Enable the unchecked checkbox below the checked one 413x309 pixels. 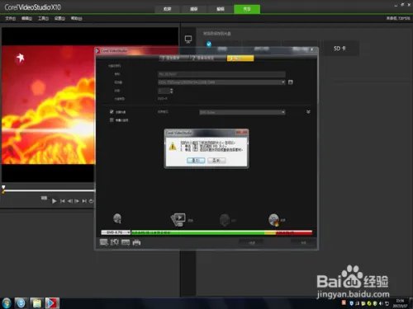[x=112, y=120]
